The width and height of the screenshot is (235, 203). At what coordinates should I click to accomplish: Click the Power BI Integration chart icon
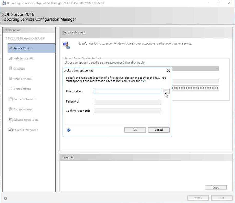(x=11, y=130)
